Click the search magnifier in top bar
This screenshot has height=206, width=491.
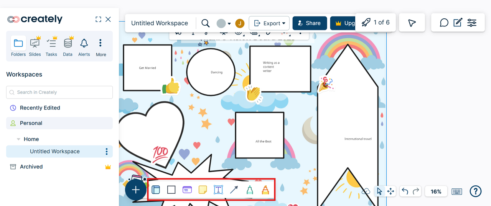(x=206, y=23)
